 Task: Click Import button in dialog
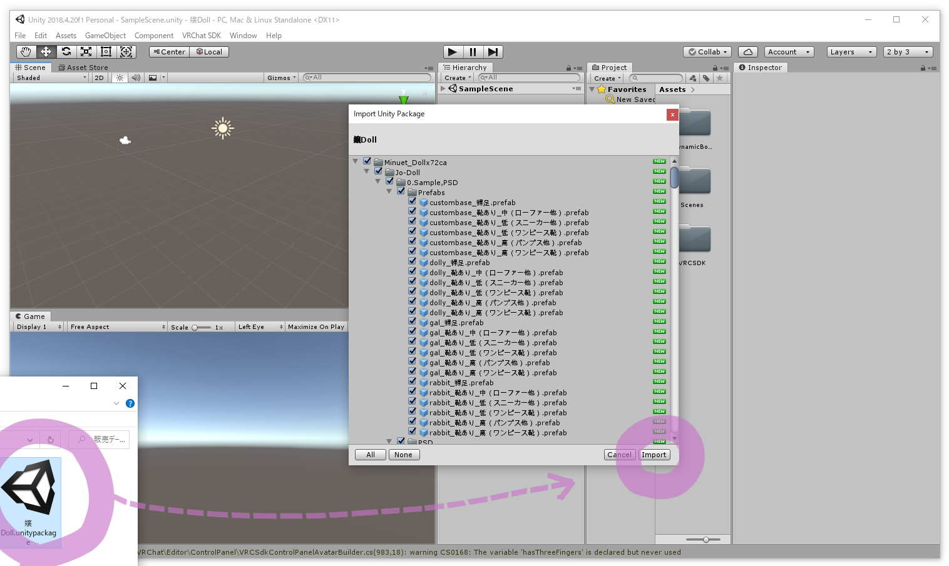click(x=654, y=455)
